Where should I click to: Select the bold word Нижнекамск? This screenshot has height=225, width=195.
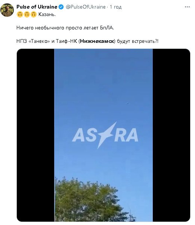point(97,41)
